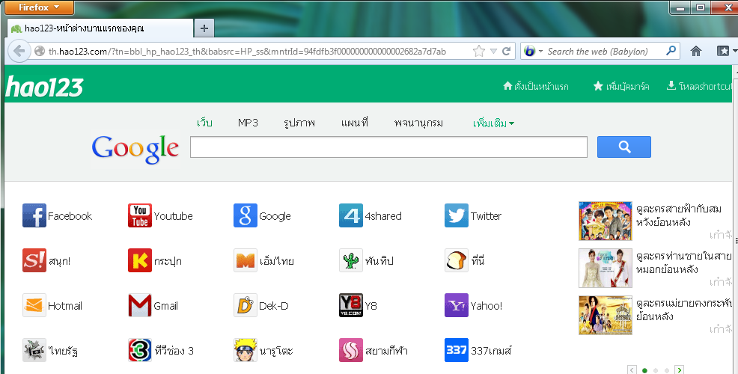This screenshot has width=738, height=374.
Task: Open the ดูละครท่านชายในสายหมอกย้อนหลัง link
Action: coord(683,263)
